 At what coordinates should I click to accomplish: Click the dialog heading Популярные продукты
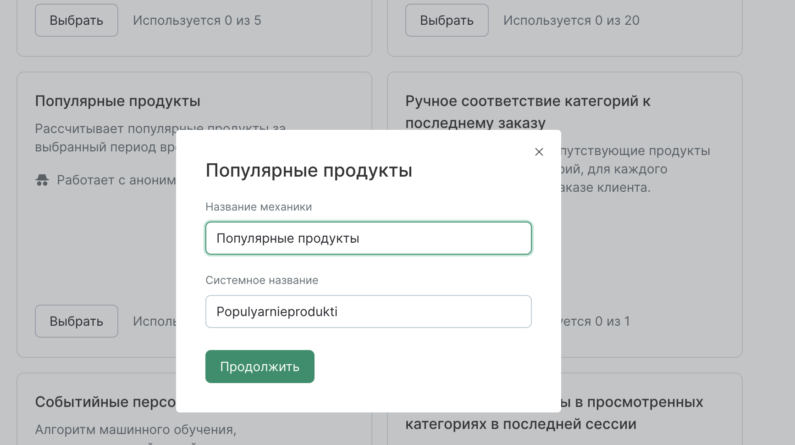coord(309,171)
